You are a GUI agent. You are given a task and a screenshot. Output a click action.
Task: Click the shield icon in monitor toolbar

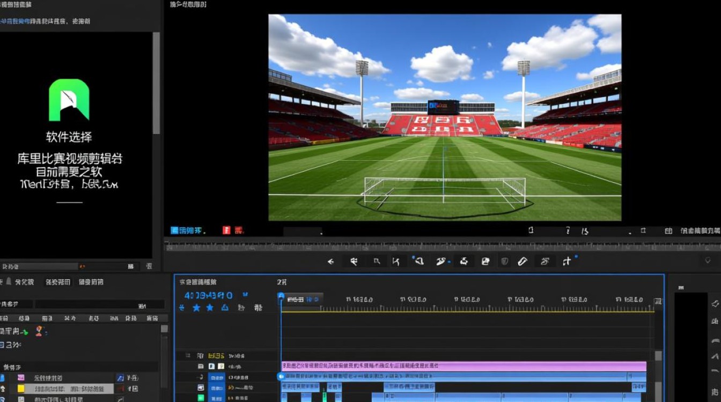tap(504, 262)
